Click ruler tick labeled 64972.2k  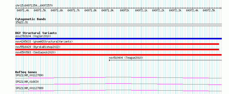[x=158, y=10]
